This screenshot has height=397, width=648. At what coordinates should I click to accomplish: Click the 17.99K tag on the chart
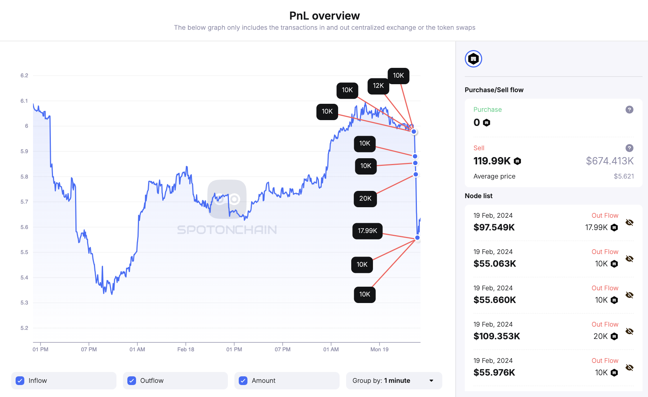coord(367,231)
